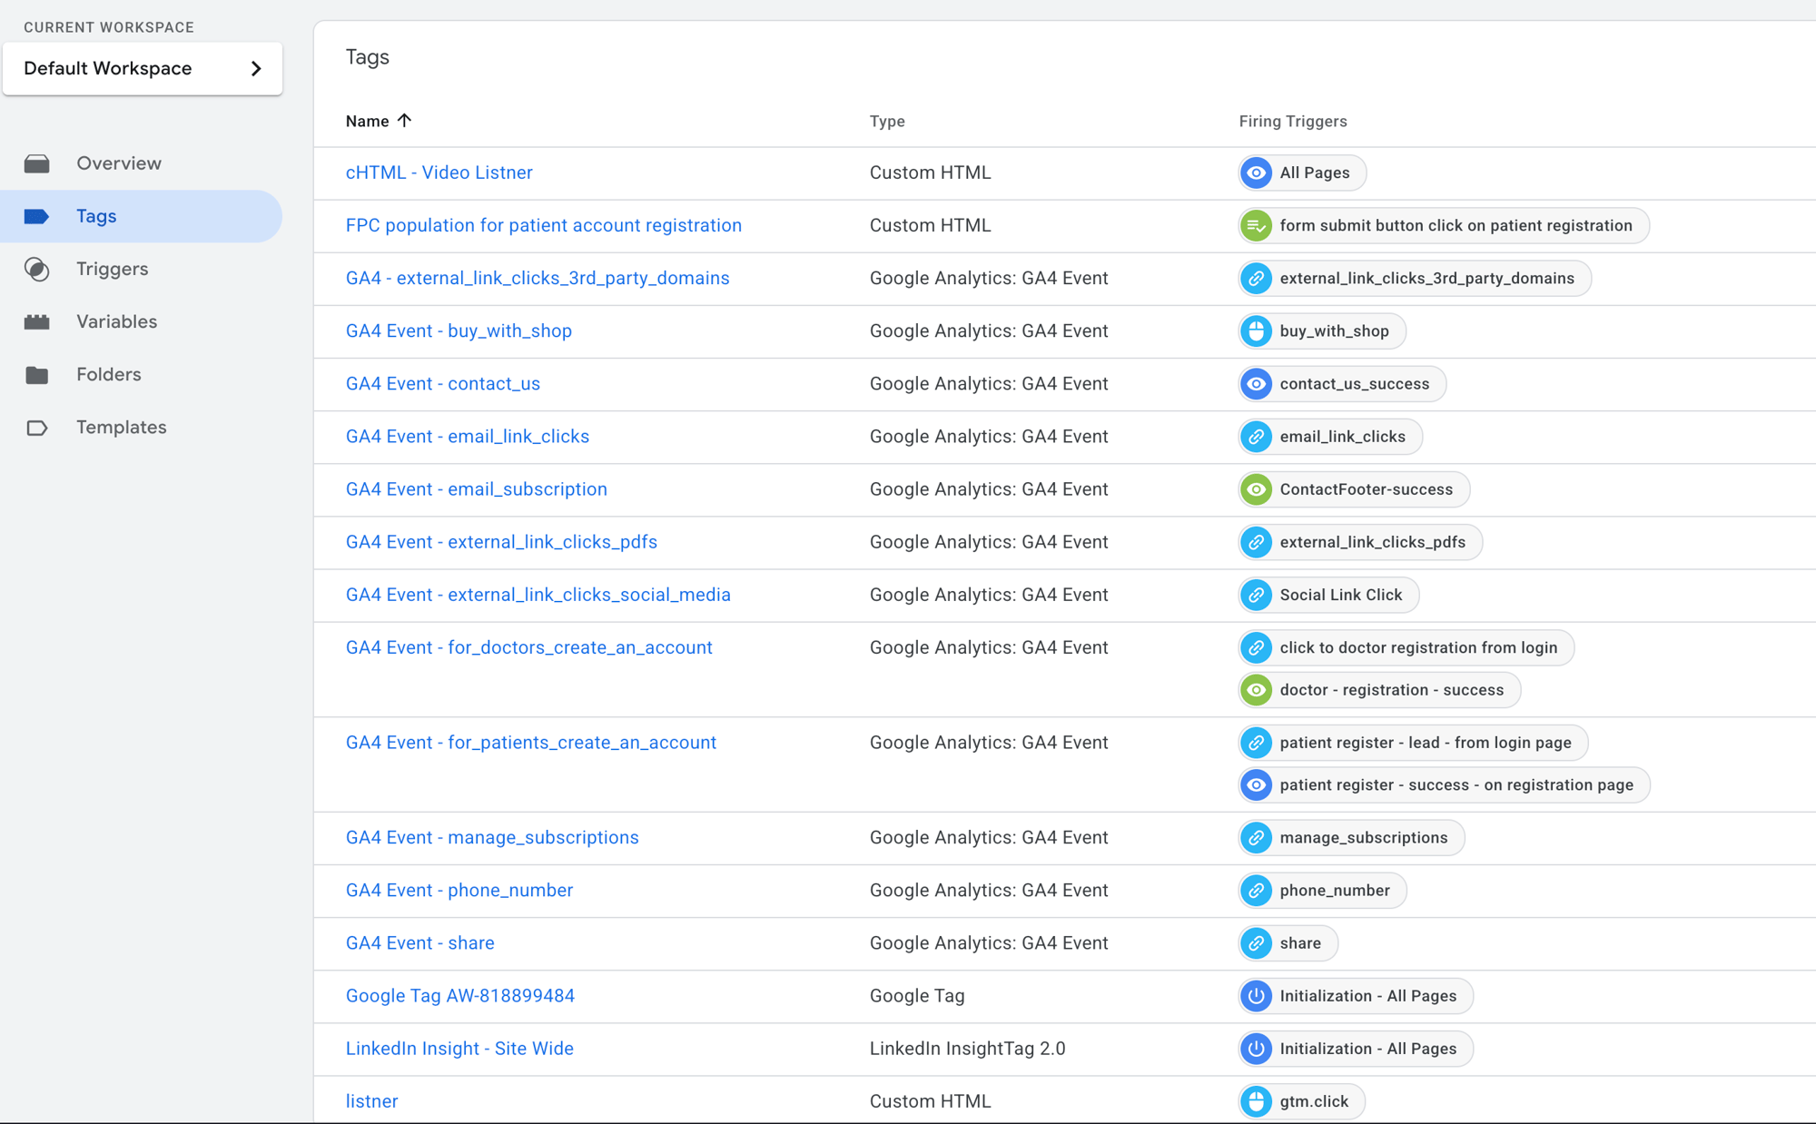This screenshot has width=1816, height=1124.
Task: Click the link icon on external_link_clicks_3rd_party_domains chip
Action: coord(1256,278)
